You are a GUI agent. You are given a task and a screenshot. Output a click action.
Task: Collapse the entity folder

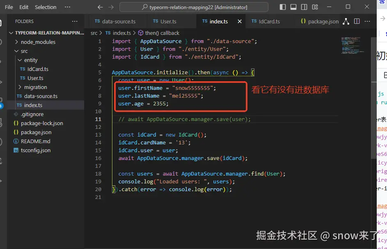[46, 60]
